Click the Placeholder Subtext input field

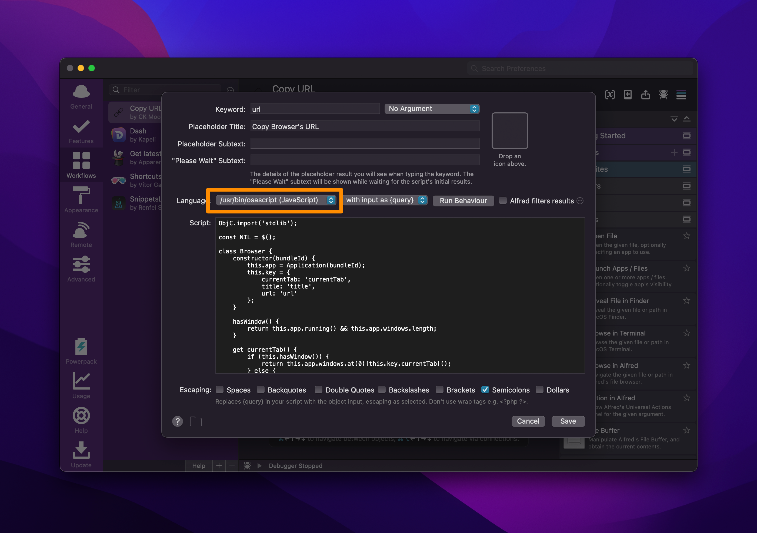[364, 144]
